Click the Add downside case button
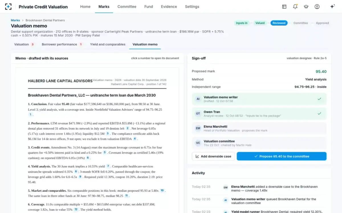Screen dimensions: 342x213 pyautogui.click(x=213, y=156)
